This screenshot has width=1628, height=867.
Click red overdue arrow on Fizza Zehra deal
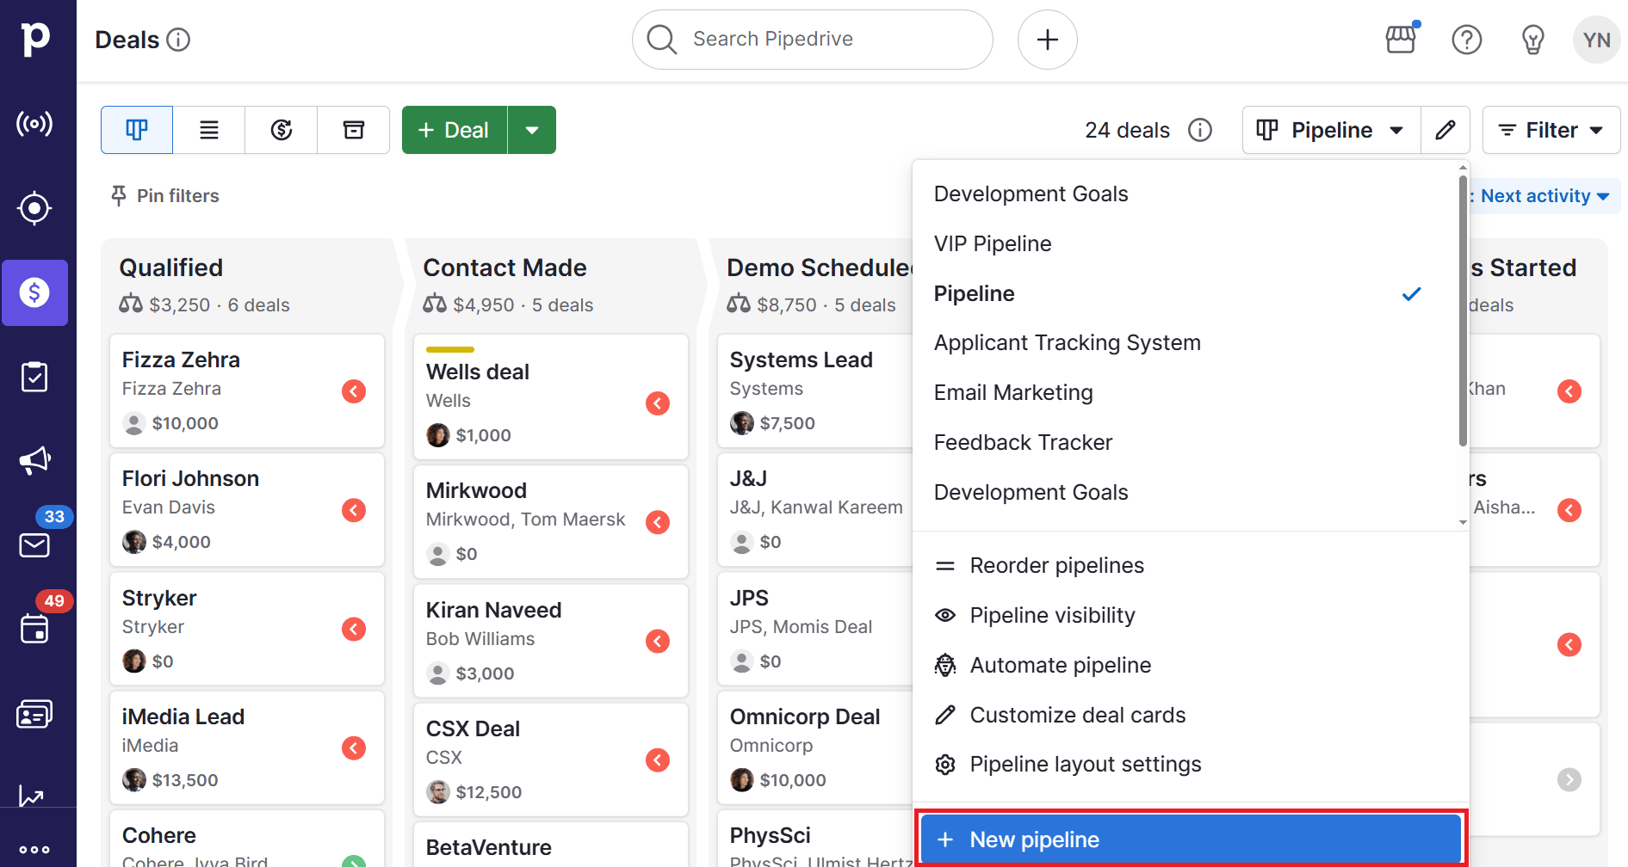pos(354,391)
